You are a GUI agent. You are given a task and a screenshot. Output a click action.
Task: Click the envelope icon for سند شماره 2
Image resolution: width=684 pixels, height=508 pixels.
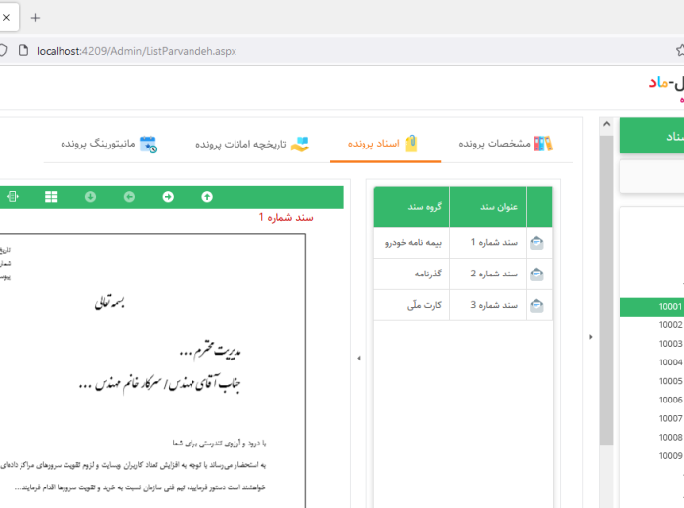tap(536, 275)
